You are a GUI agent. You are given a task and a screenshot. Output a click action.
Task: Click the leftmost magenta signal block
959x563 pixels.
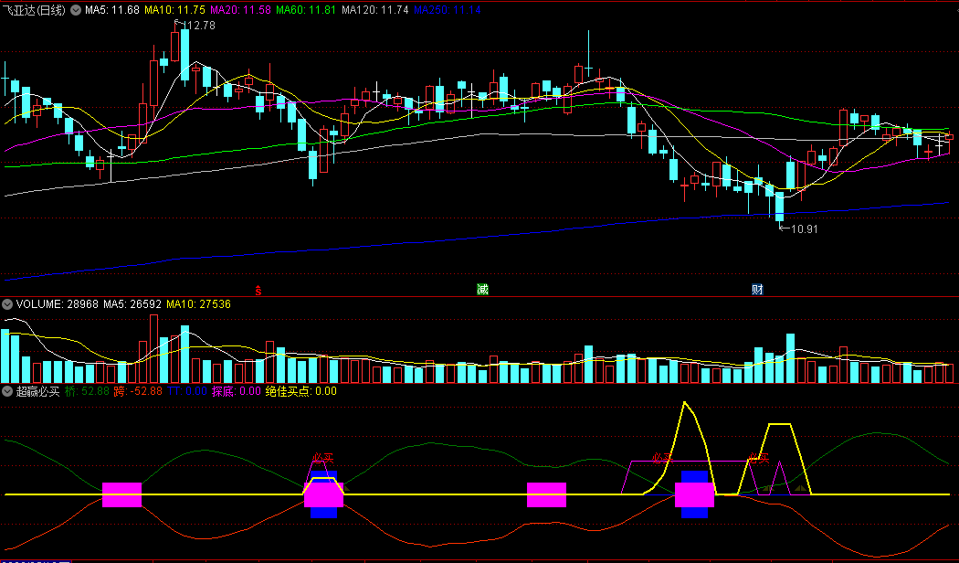coord(121,494)
